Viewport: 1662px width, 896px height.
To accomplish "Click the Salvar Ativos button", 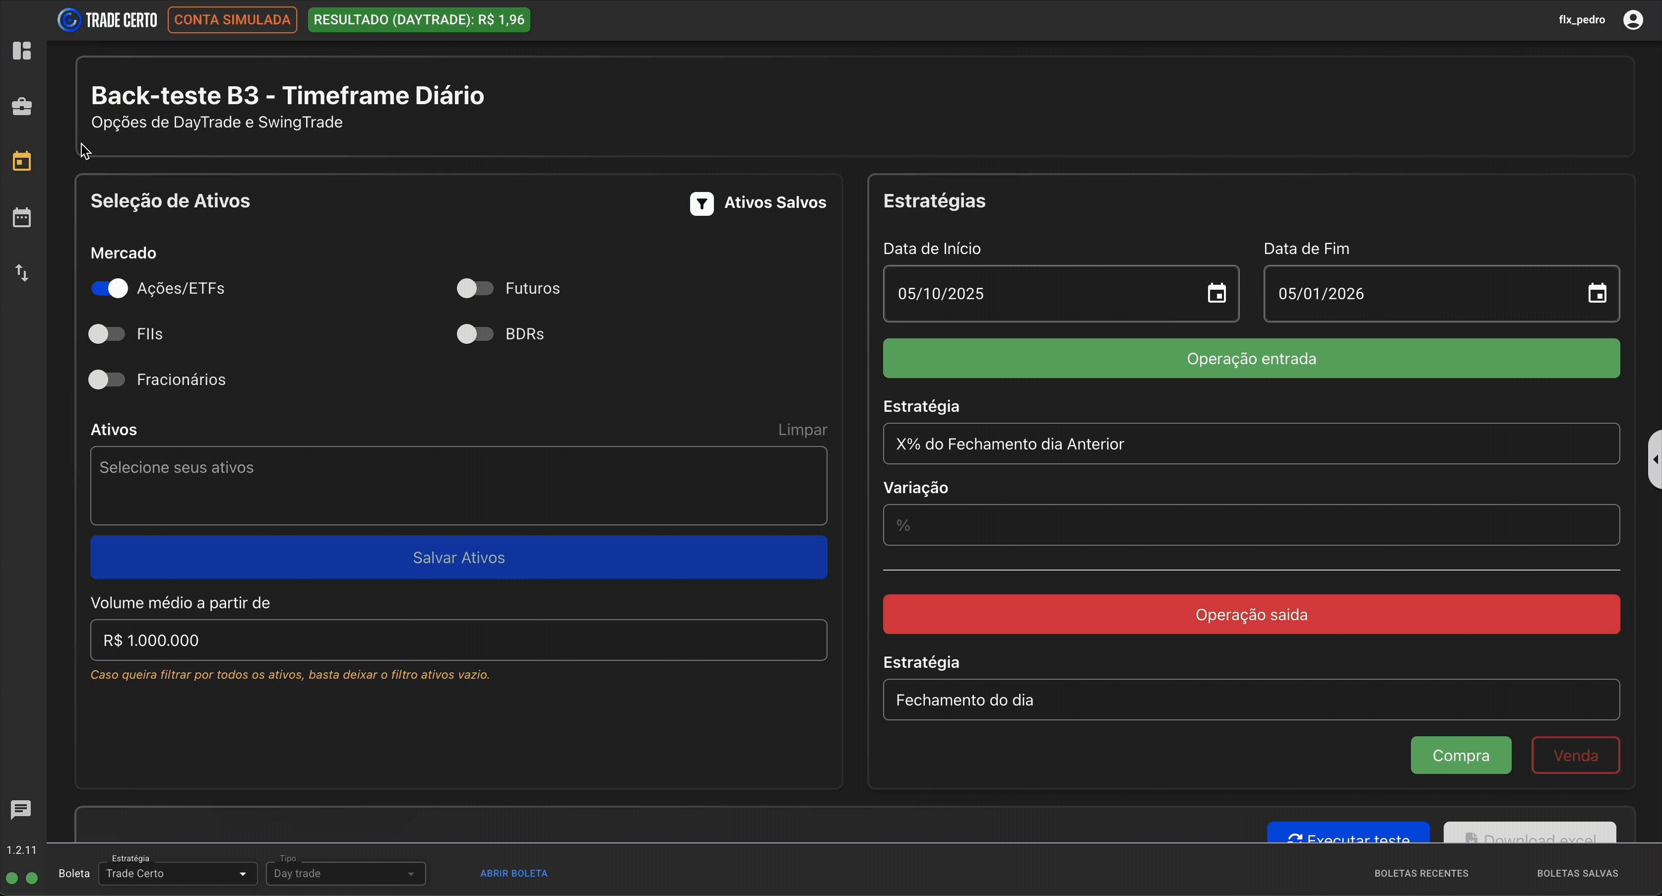I will coord(458,557).
